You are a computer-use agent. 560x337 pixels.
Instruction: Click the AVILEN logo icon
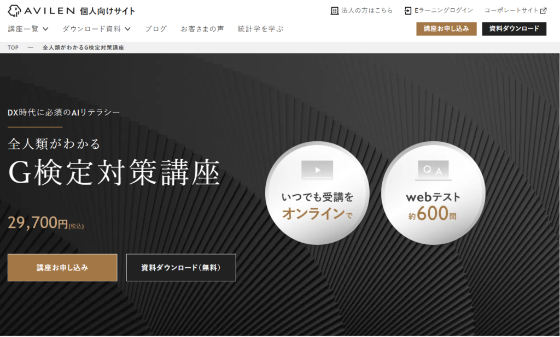(15, 10)
